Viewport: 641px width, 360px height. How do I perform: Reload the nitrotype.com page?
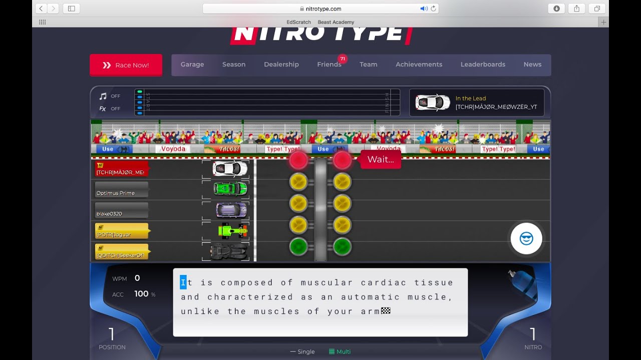point(433,8)
